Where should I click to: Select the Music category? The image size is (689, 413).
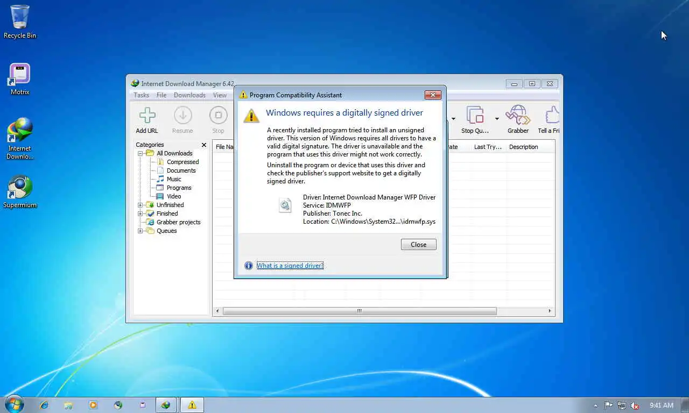[174, 179]
